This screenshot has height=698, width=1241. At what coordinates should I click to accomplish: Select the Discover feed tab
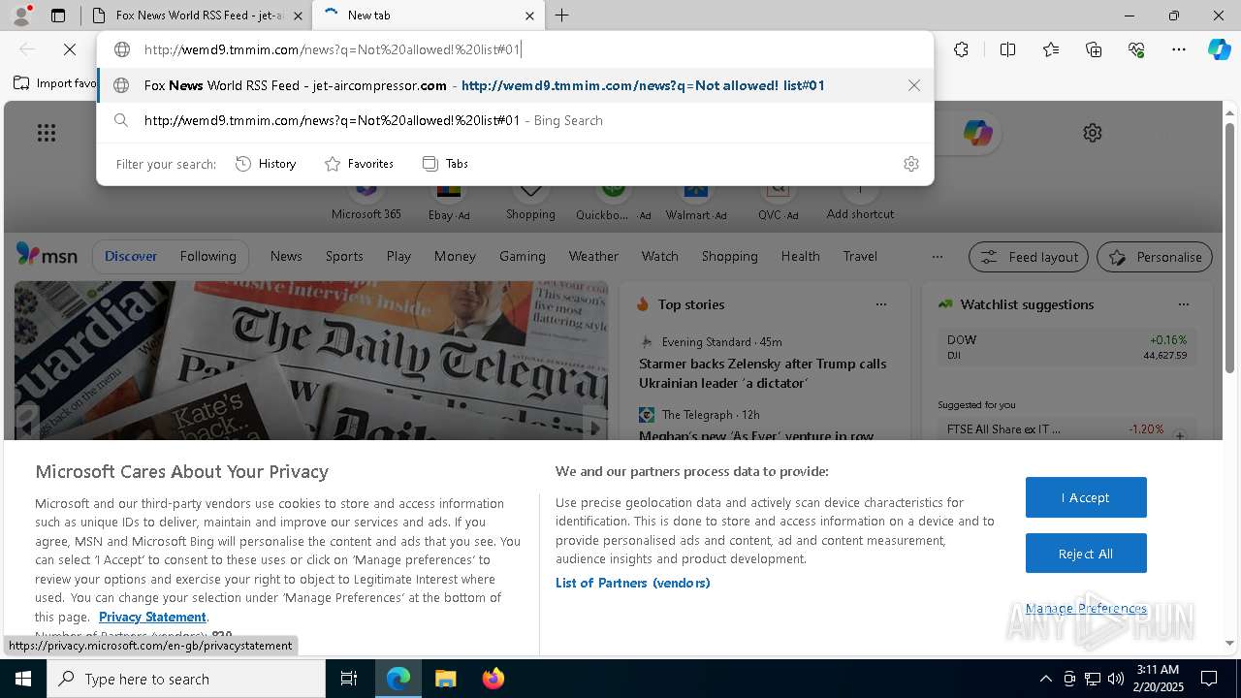[131, 256]
